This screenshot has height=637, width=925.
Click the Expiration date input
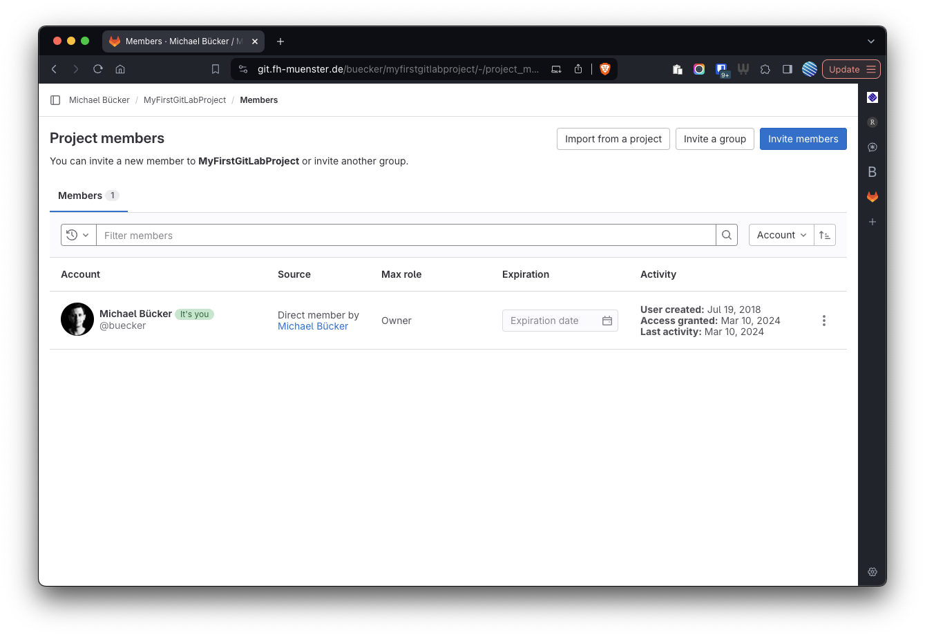click(560, 321)
